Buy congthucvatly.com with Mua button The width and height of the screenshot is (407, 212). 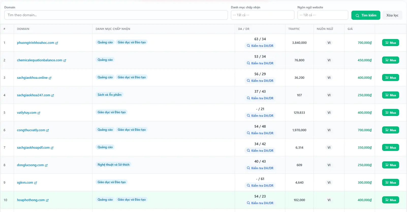coord(390,130)
